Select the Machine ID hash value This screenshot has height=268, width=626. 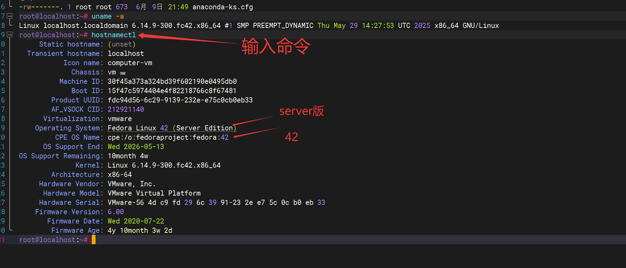172,81
